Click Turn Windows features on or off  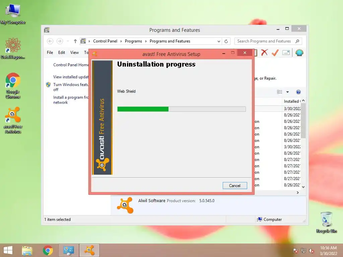(x=71, y=87)
